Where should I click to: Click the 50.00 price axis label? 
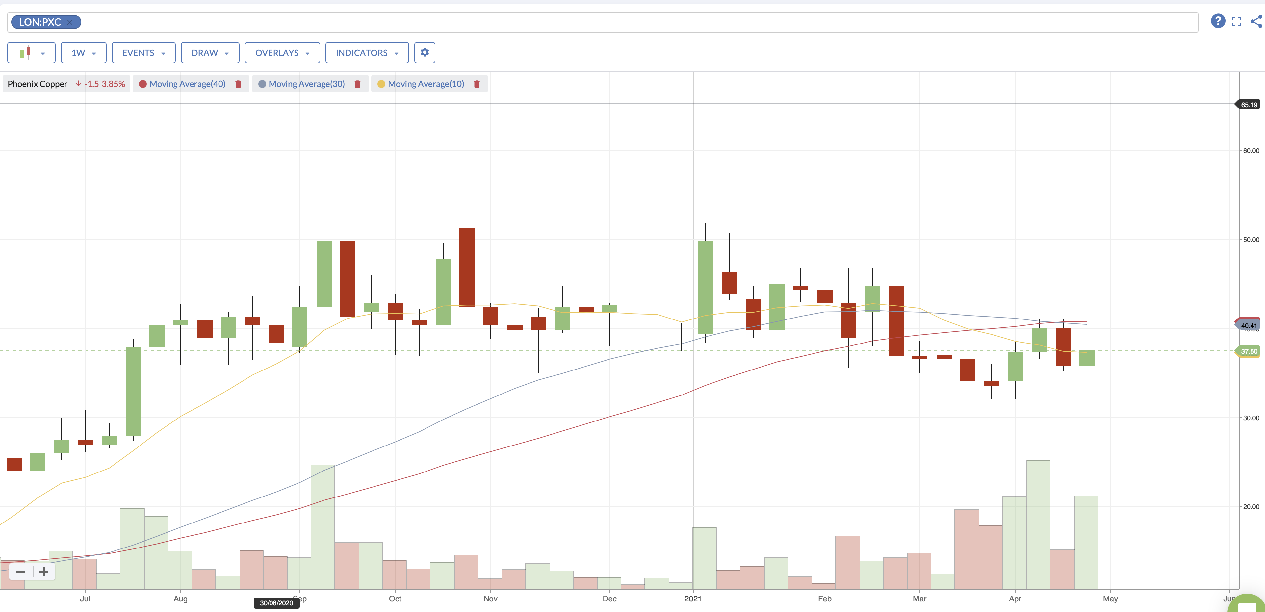pyautogui.click(x=1251, y=240)
